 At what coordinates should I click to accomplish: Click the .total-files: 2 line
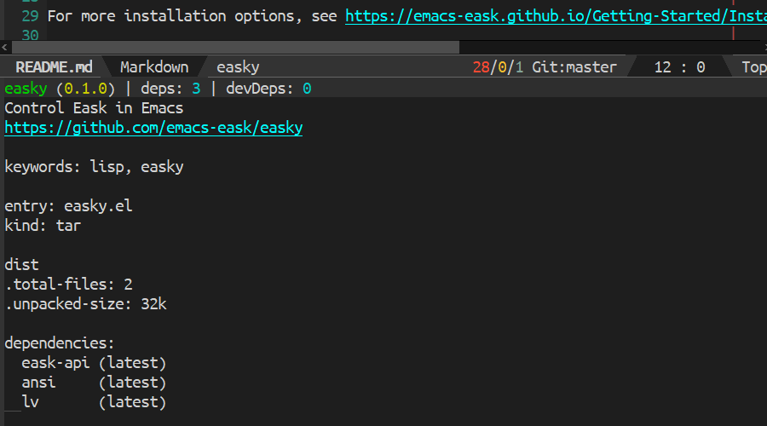[x=68, y=285]
